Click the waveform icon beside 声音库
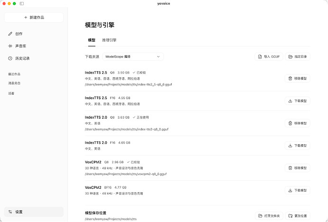The image size is (328, 222). pos(10,46)
